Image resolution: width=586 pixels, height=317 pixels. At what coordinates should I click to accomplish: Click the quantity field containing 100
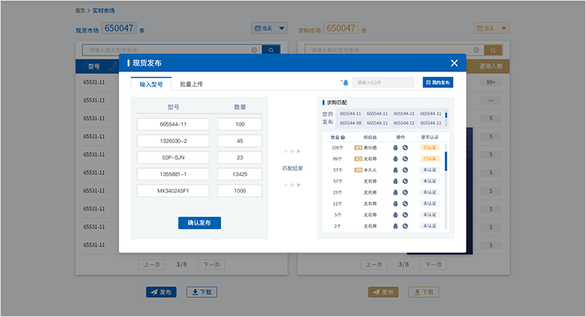point(240,124)
